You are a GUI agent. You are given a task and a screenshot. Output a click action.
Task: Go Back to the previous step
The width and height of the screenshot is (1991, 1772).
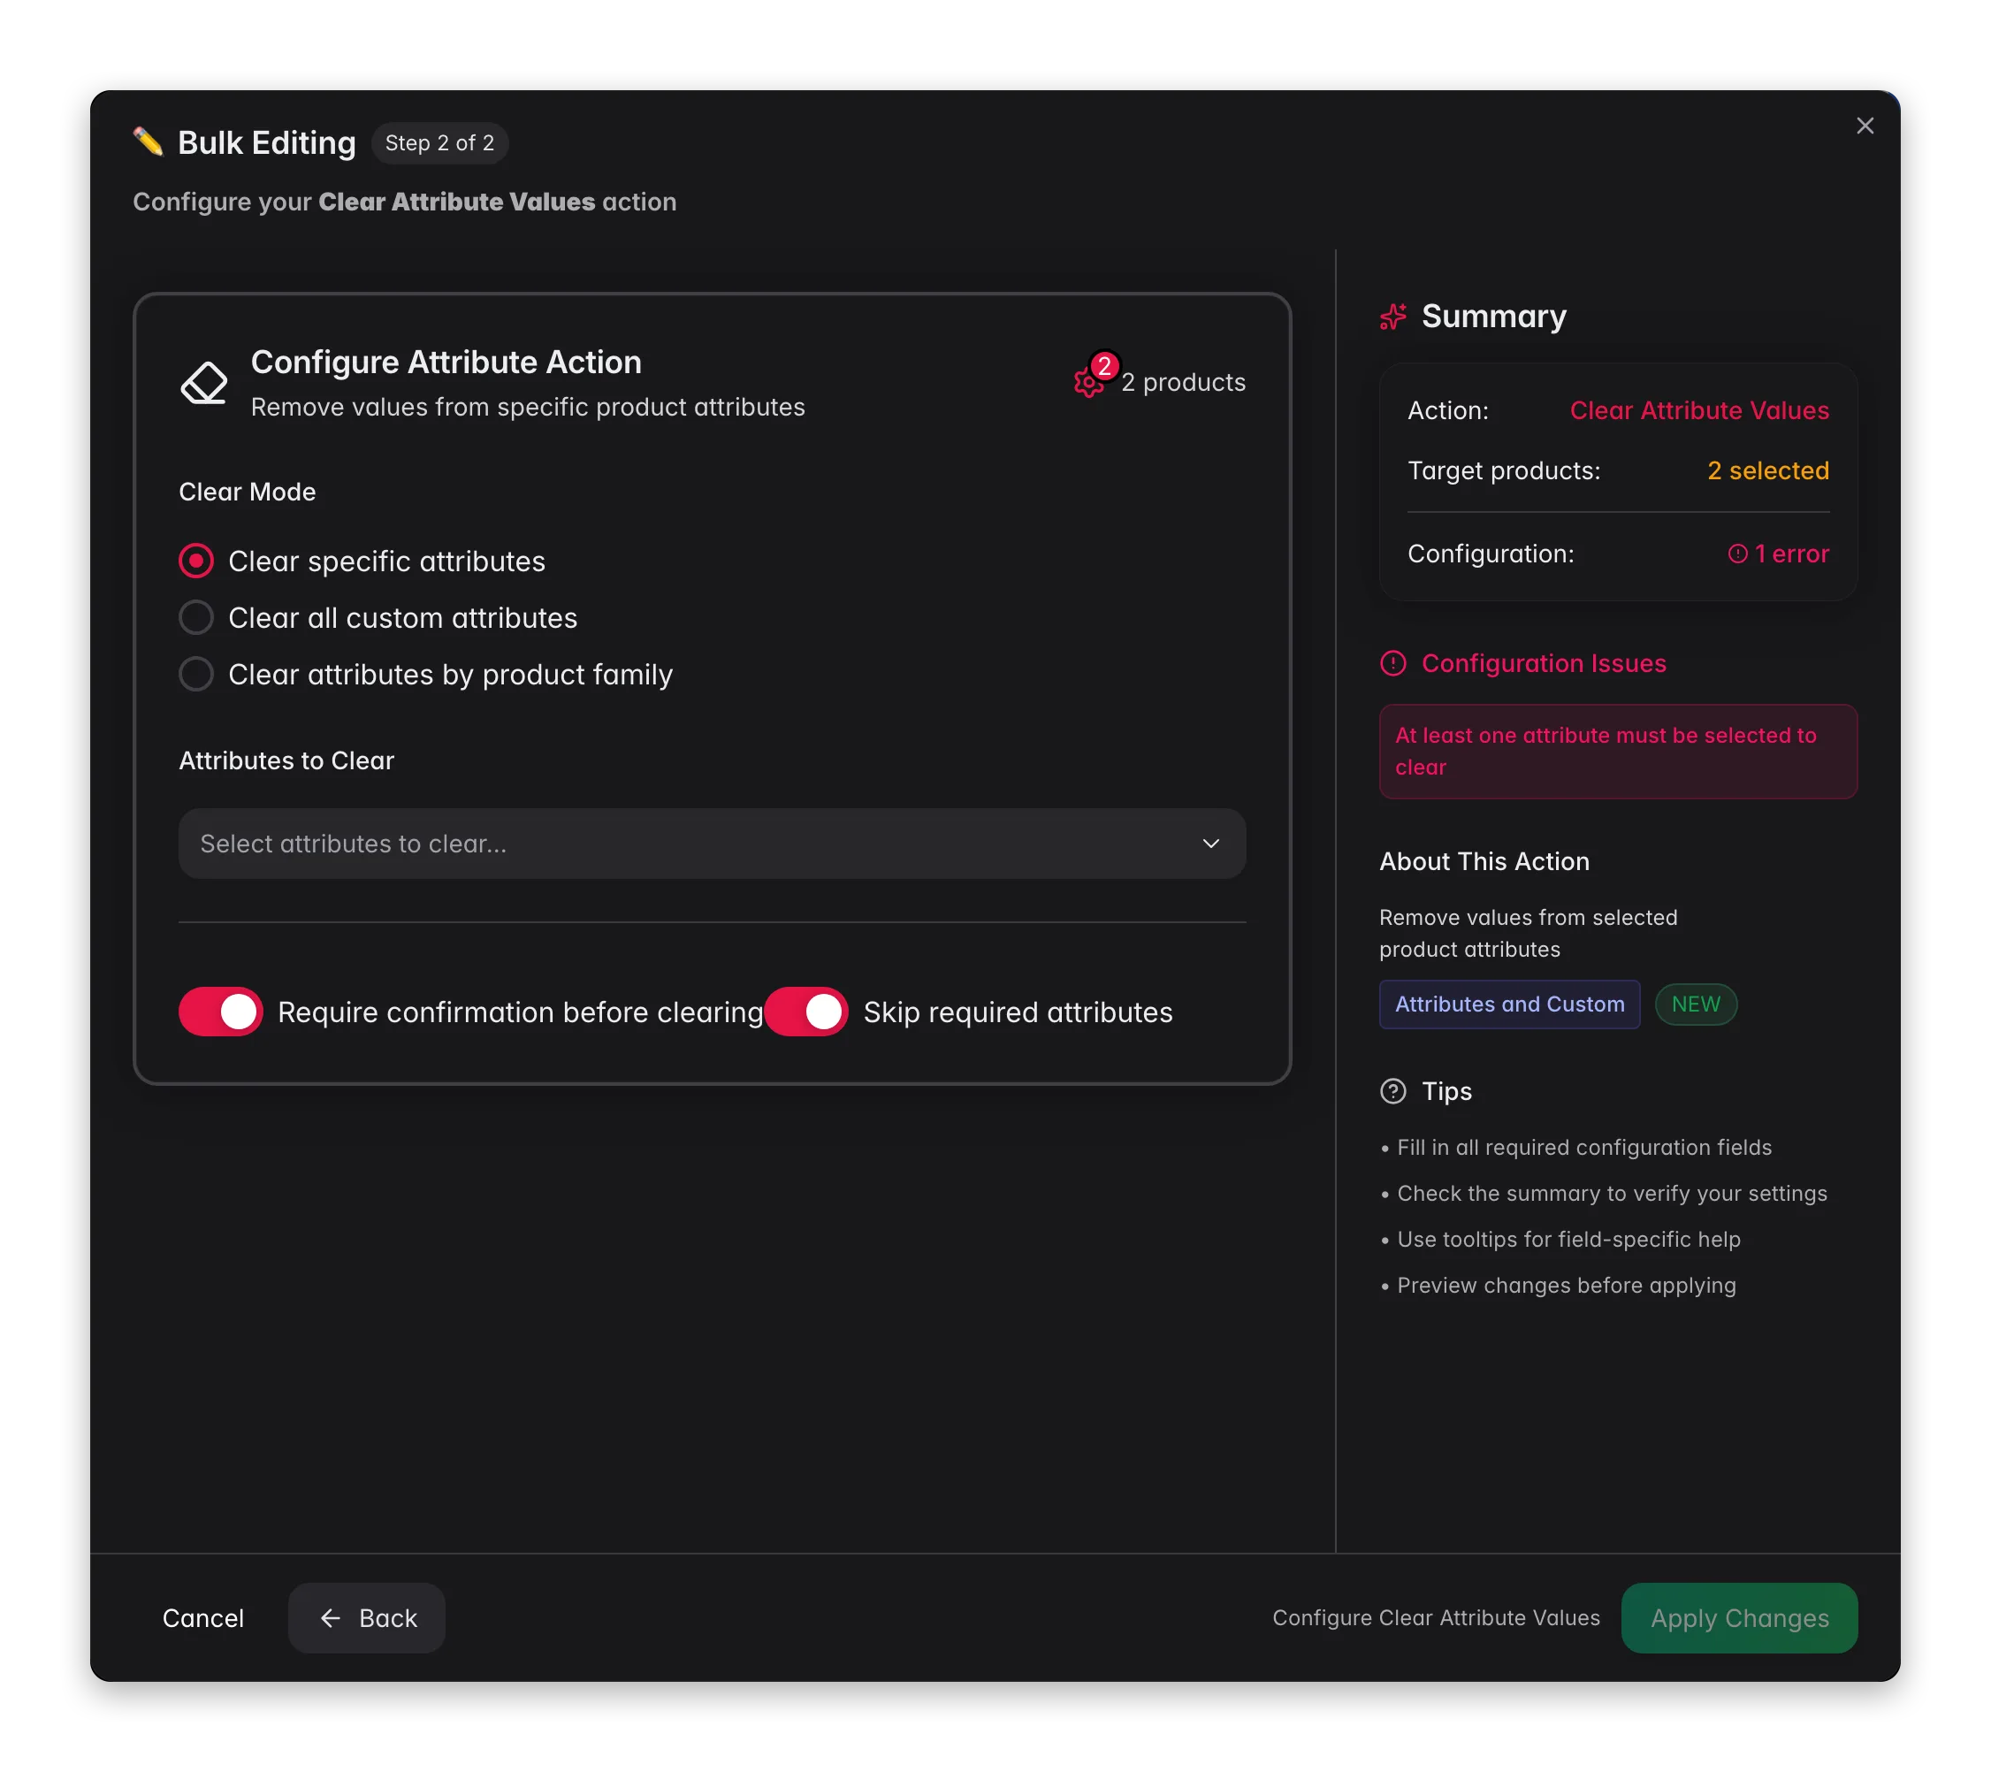[366, 1618]
